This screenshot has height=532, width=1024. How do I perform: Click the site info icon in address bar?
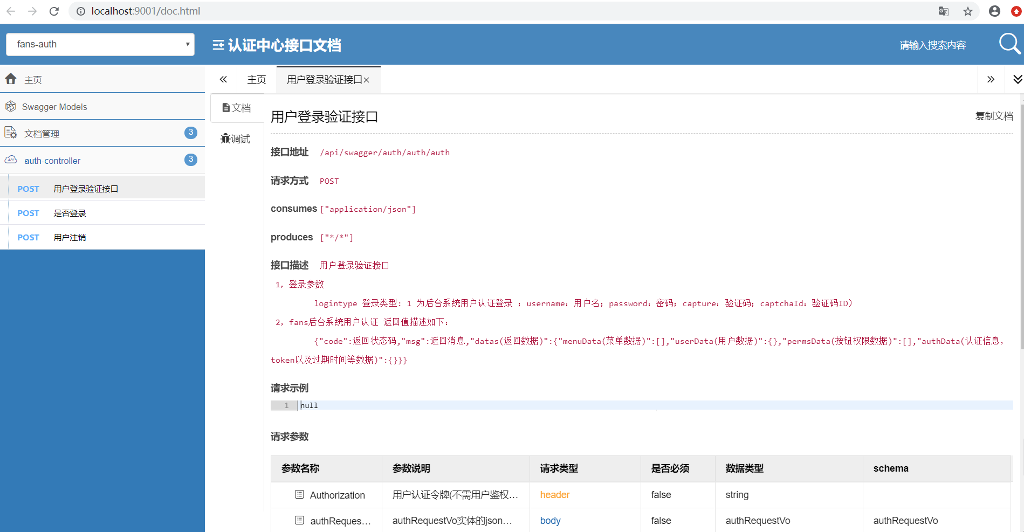(x=81, y=11)
